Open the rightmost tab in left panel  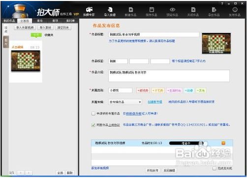tap(70, 21)
